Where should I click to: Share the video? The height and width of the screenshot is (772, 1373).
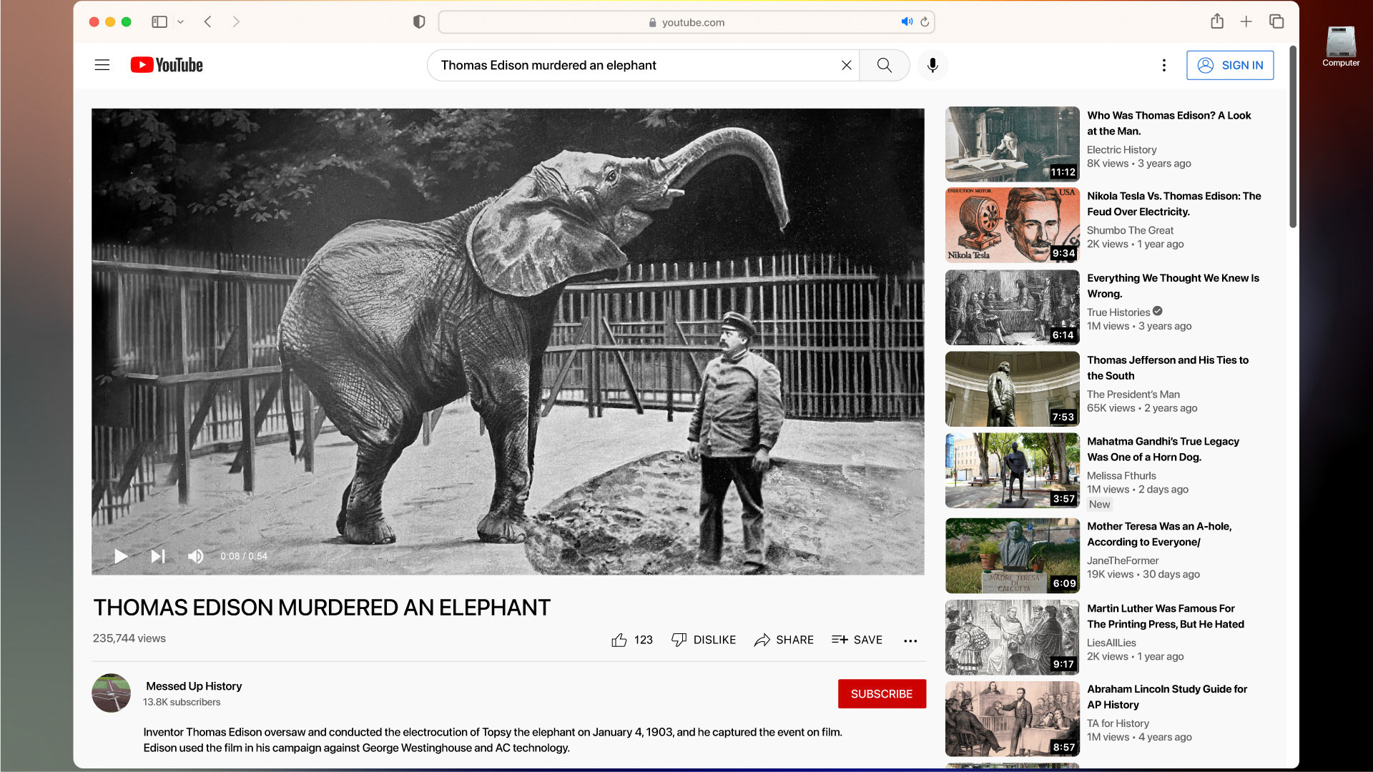pyautogui.click(x=784, y=640)
